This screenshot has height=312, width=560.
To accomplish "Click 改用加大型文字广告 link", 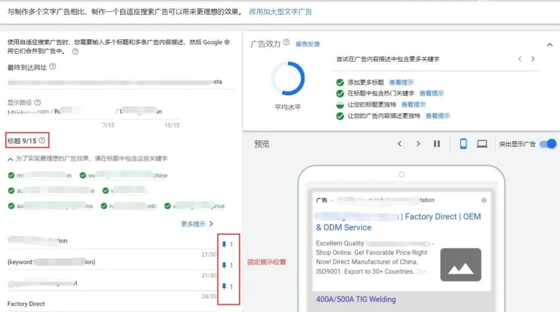I will (x=281, y=11).
